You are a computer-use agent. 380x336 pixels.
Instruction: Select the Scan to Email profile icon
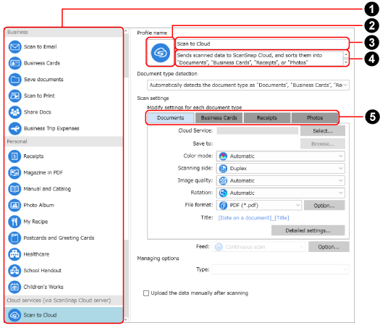[x=15, y=47]
